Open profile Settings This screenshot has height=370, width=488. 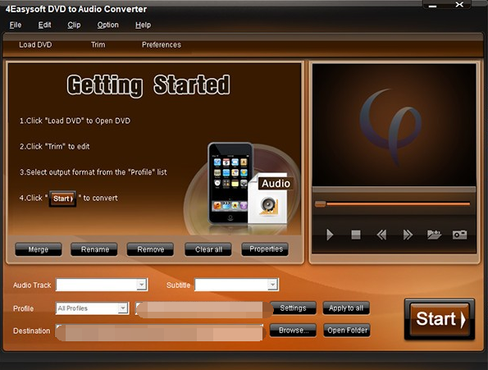click(293, 308)
